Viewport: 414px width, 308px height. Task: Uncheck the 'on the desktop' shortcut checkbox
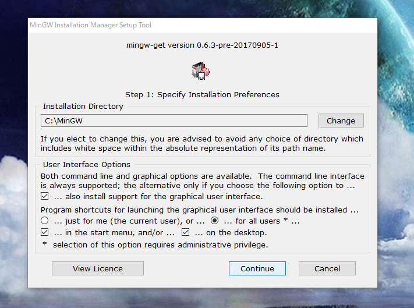[x=185, y=232]
